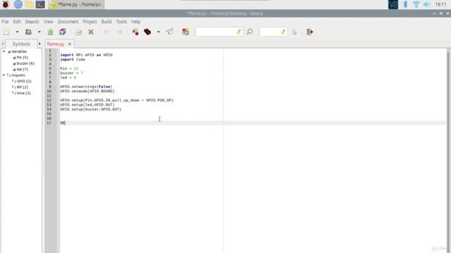Collapse the Variables tree node
The image size is (451, 253).
[4, 51]
